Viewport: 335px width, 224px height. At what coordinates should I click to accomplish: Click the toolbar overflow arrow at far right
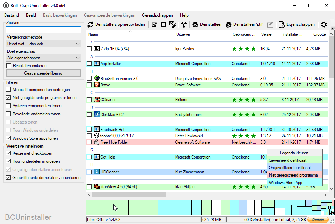point(332,28)
